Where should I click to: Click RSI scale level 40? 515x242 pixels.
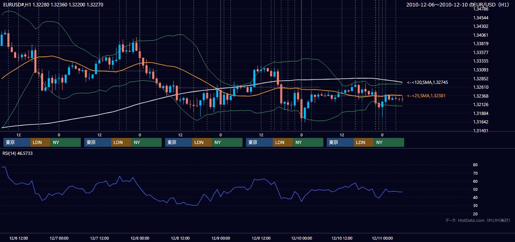tap(475, 197)
